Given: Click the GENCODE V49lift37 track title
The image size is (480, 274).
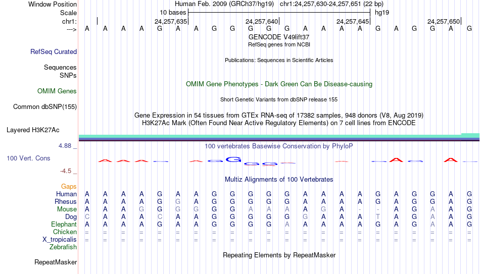Looking at the screenshot, I should (x=279, y=37).
